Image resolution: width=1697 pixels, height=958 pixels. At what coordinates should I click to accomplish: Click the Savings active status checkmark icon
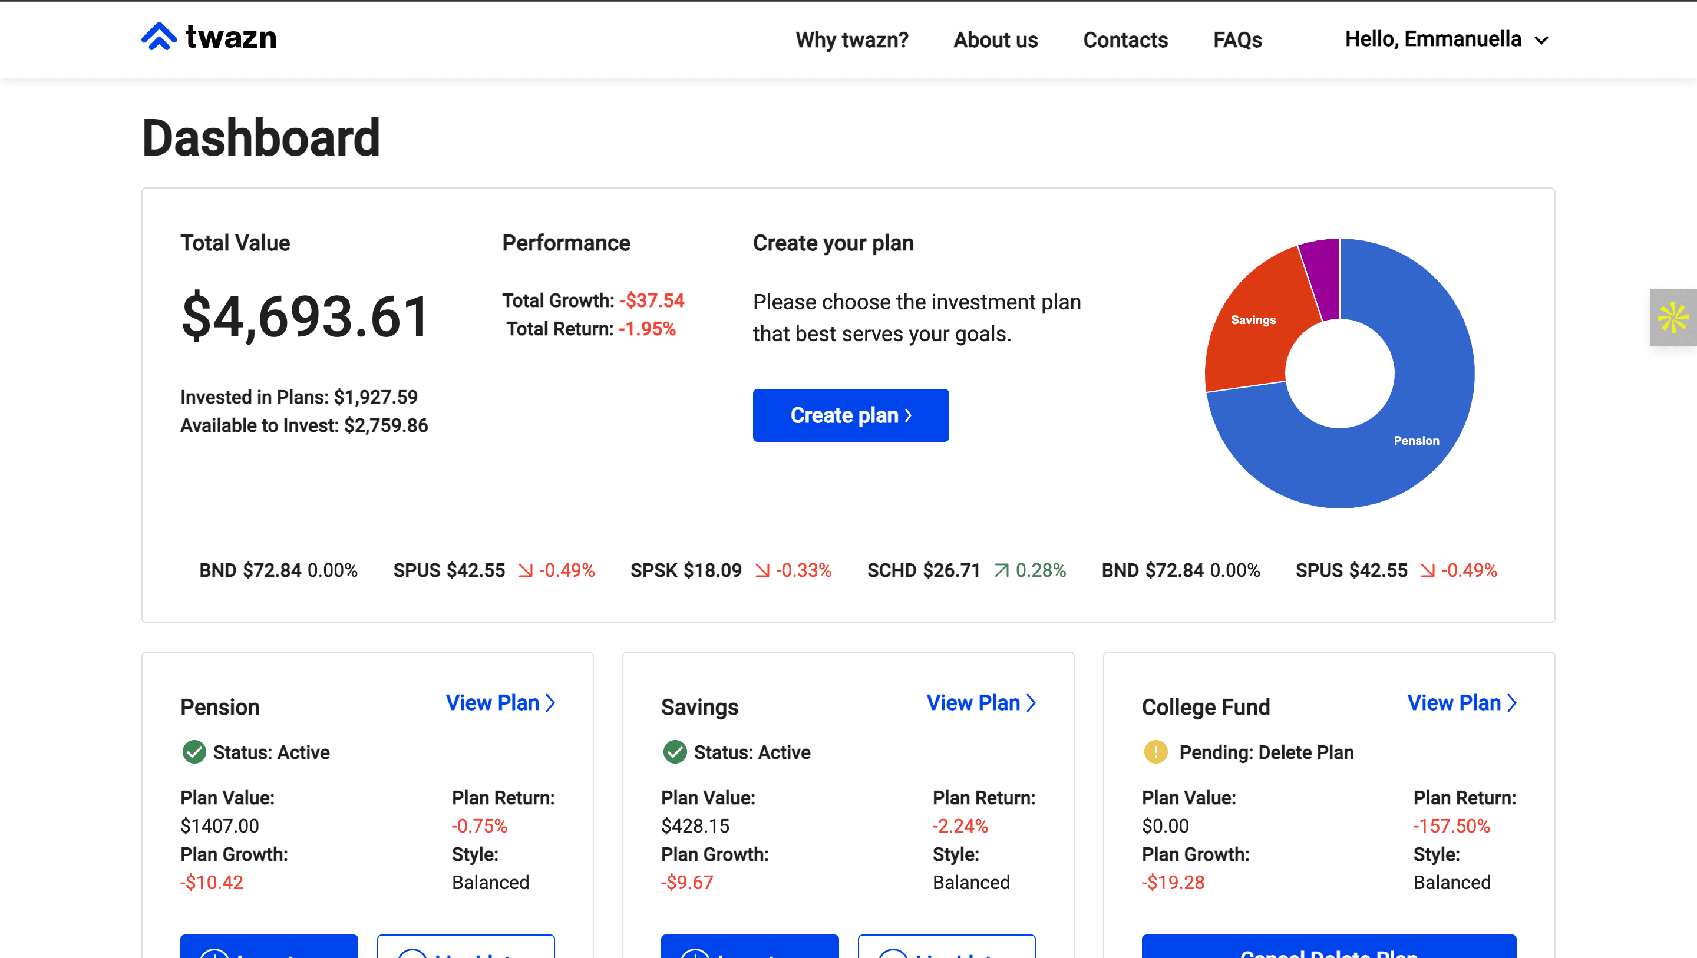pyautogui.click(x=675, y=752)
